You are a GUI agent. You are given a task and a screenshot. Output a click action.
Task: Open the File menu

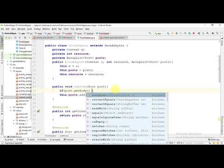tap(2, 29)
